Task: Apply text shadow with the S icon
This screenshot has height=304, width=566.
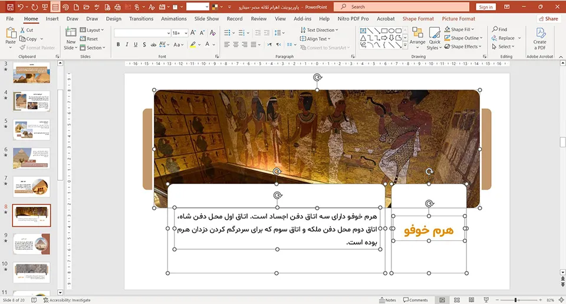Action: 144,44
